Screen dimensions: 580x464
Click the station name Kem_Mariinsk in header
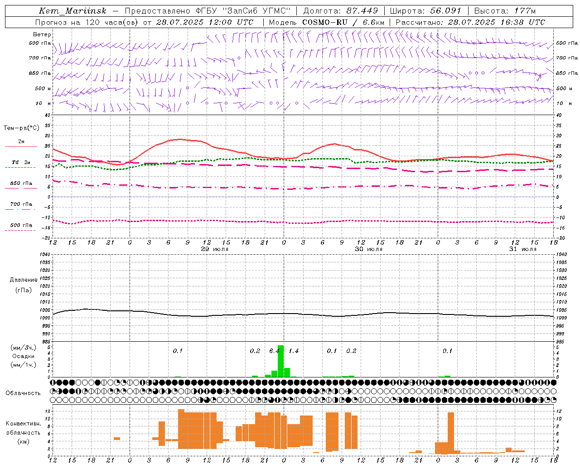click(72, 11)
